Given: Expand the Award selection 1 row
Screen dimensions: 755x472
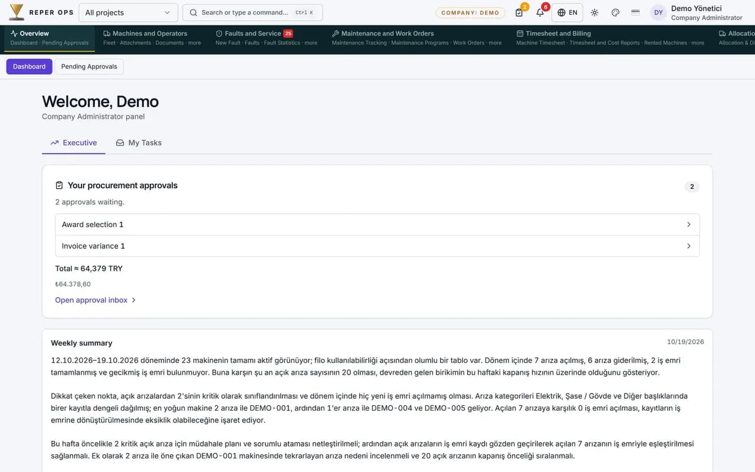Looking at the screenshot, I should click(x=377, y=225).
